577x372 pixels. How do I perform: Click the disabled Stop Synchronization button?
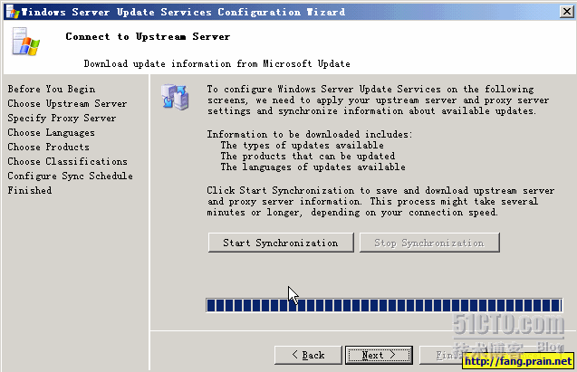tap(429, 243)
